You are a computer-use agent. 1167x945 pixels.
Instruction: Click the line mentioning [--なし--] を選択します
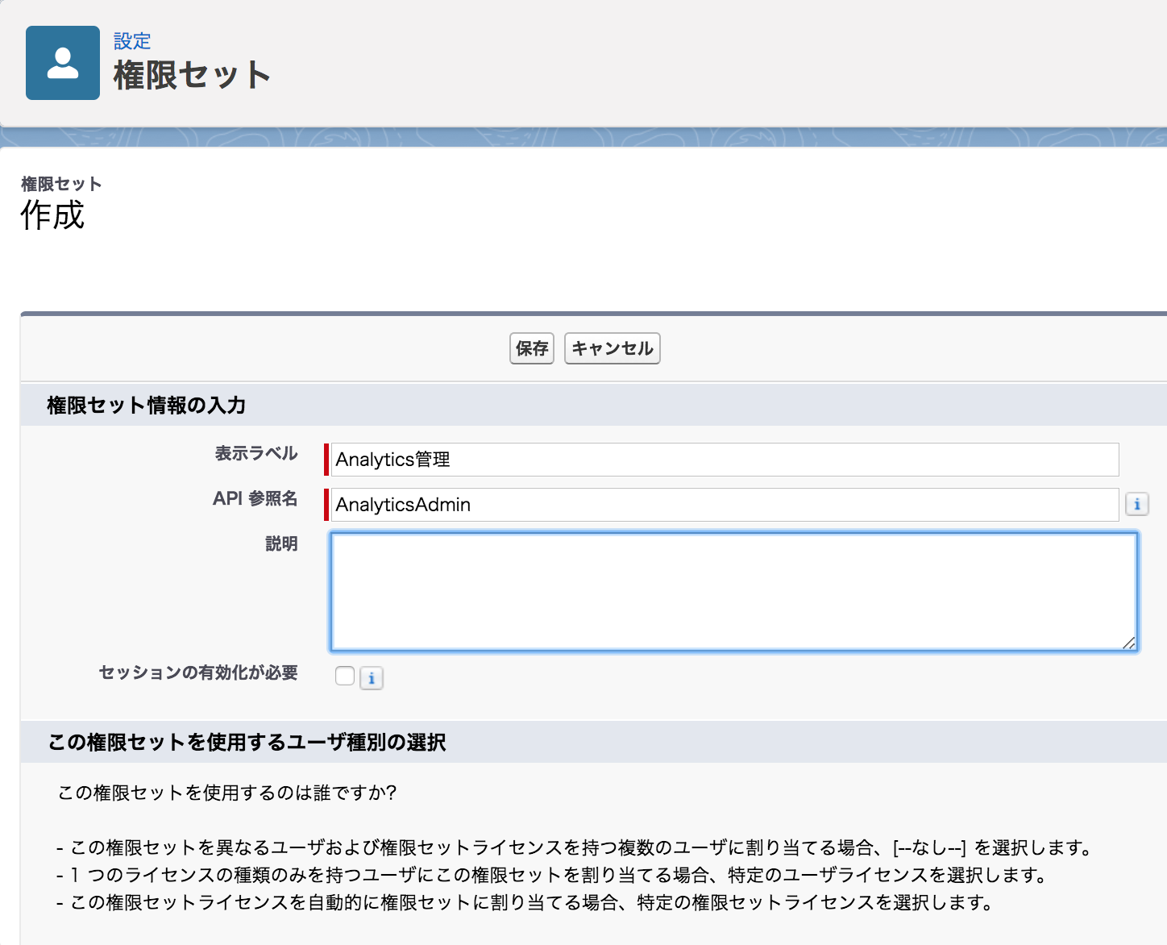[x=575, y=847]
